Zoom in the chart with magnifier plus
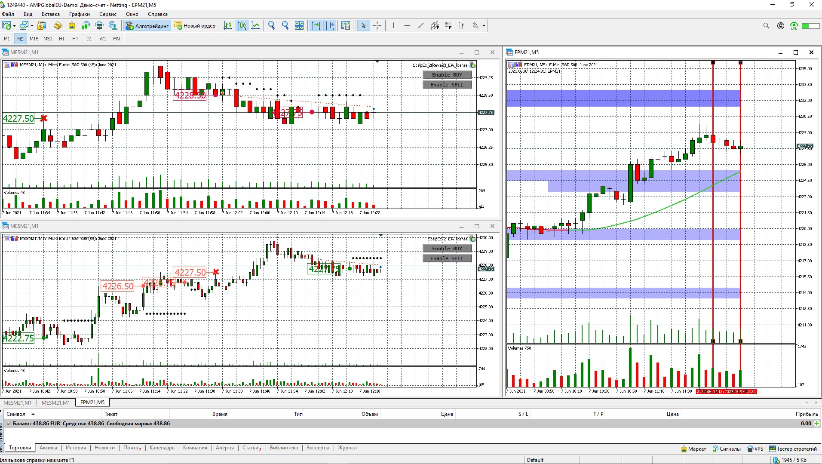The width and height of the screenshot is (822, 464). [271, 26]
